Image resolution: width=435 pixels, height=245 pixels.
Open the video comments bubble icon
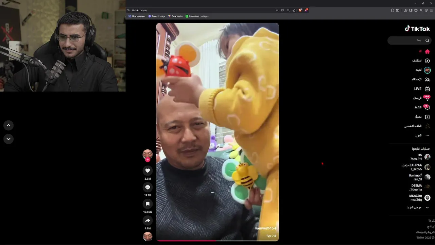click(x=147, y=187)
